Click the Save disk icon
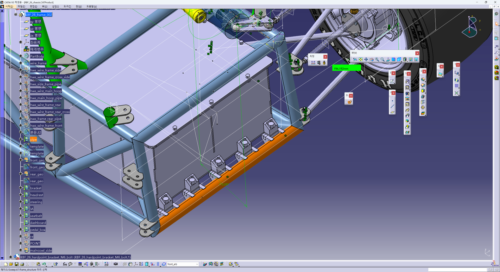Viewport: 500px width, 272px height. coord(16,264)
